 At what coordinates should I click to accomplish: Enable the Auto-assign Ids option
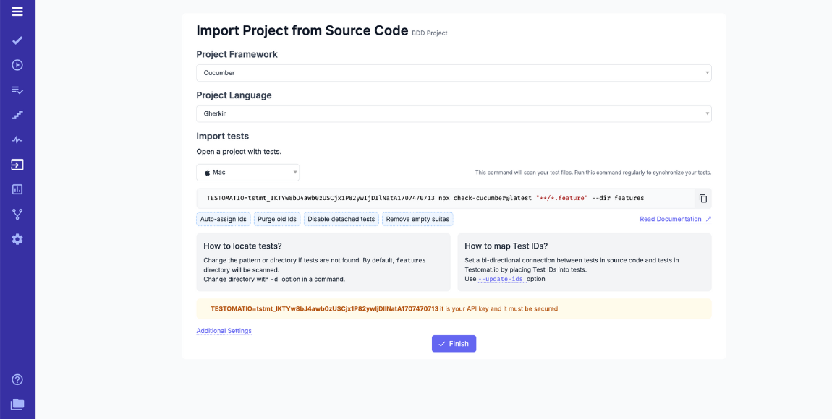click(223, 218)
